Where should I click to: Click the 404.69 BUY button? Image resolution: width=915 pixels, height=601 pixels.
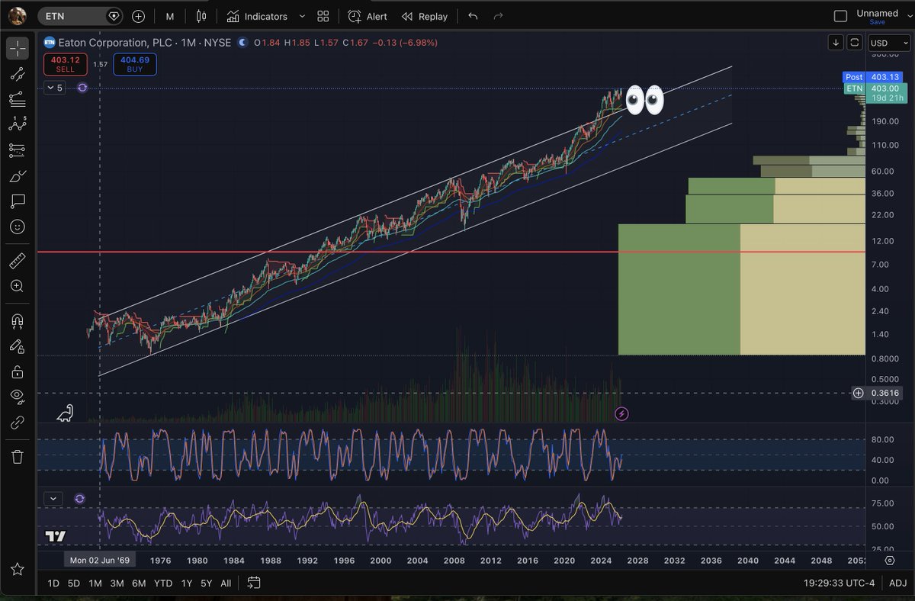[x=134, y=64]
